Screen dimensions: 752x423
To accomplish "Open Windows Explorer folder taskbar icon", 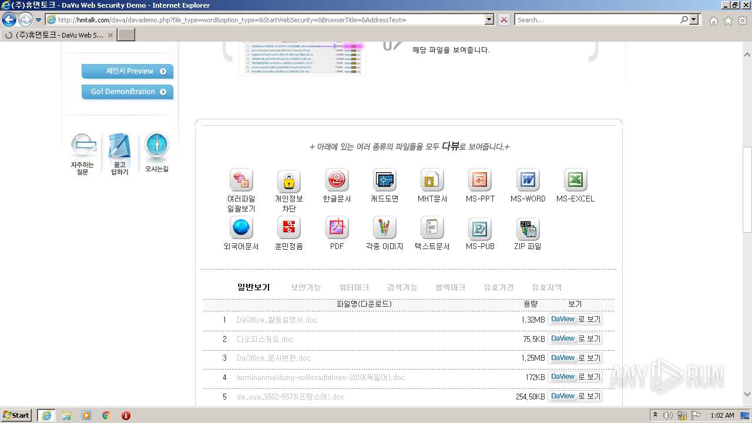I will pos(66,415).
